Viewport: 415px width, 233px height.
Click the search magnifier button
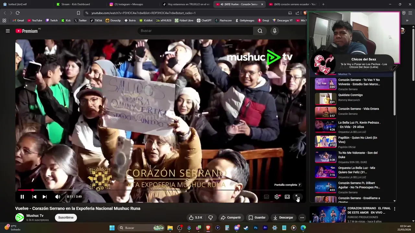[260, 31]
